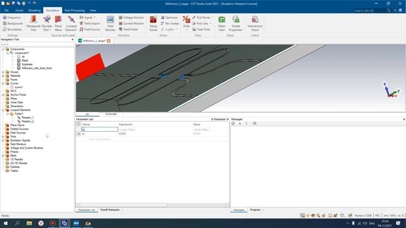Click the info filter icon in Messages
406x228 pixels.
(247, 123)
